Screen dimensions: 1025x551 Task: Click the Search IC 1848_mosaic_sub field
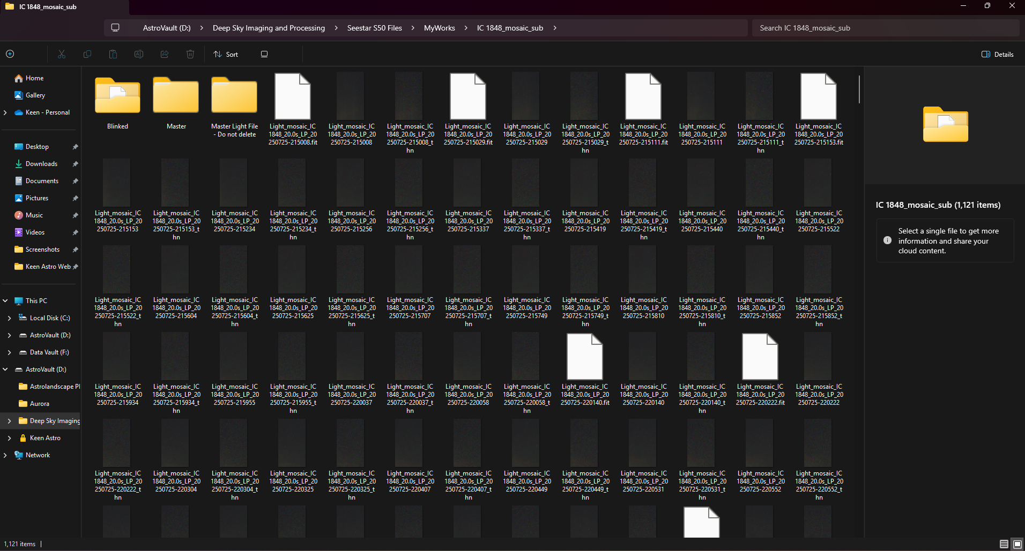pyautogui.click(x=885, y=28)
